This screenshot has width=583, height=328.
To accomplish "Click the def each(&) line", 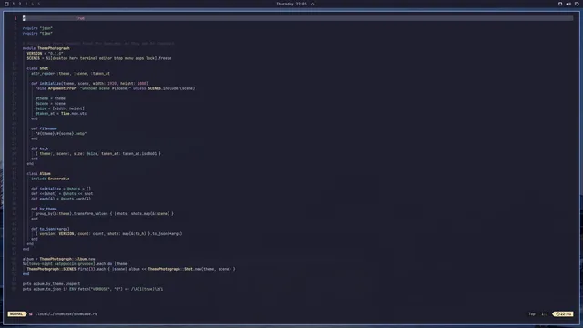I will coord(61,199).
